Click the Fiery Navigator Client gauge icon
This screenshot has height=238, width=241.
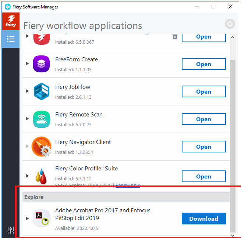click(41, 147)
